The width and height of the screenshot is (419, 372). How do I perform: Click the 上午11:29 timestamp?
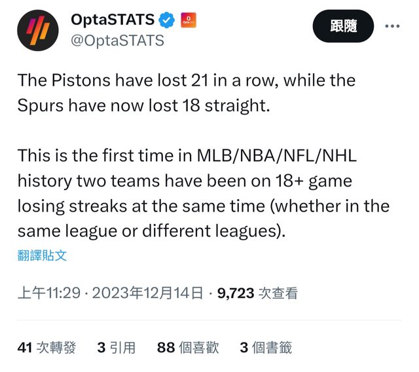click(x=51, y=293)
